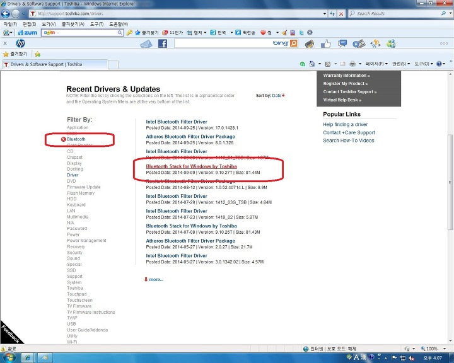Image resolution: width=454 pixels, height=363 pixels.
Task: Click the Twitter bird icon in toolbar
Action: pyautogui.click(x=301, y=33)
